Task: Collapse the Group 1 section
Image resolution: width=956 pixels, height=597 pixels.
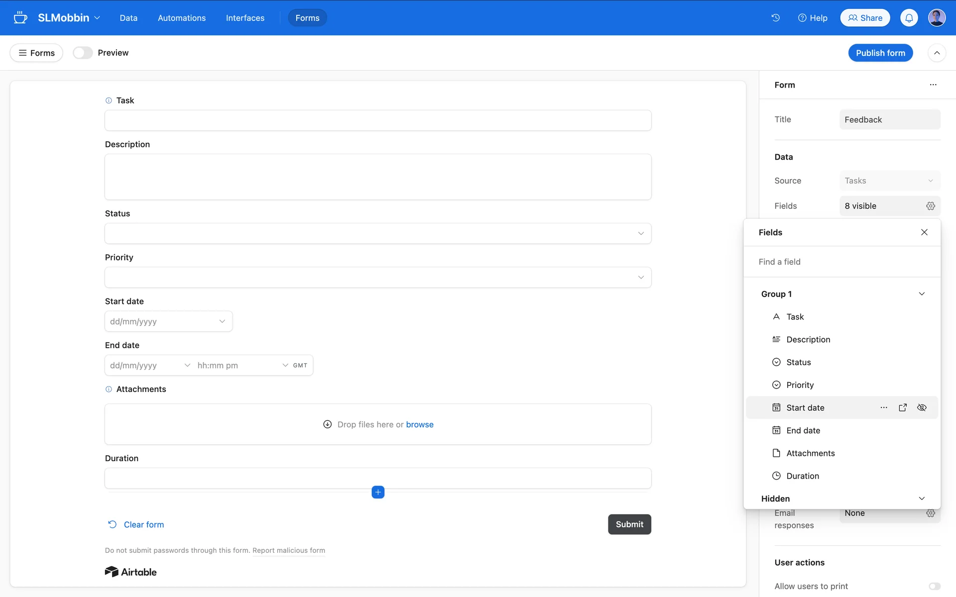Action: coord(922,294)
